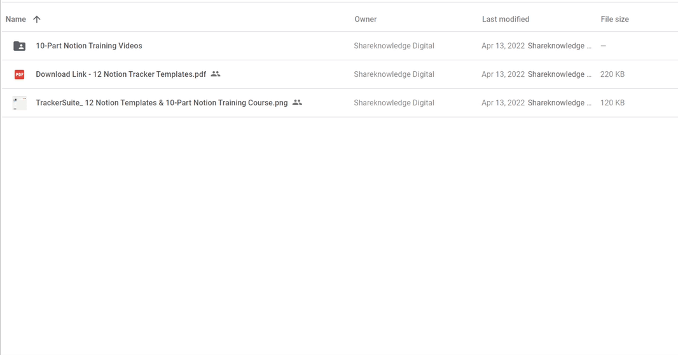Click the owner name in the PDF row
This screenshot has height=355, width=678.
(394, 74)
